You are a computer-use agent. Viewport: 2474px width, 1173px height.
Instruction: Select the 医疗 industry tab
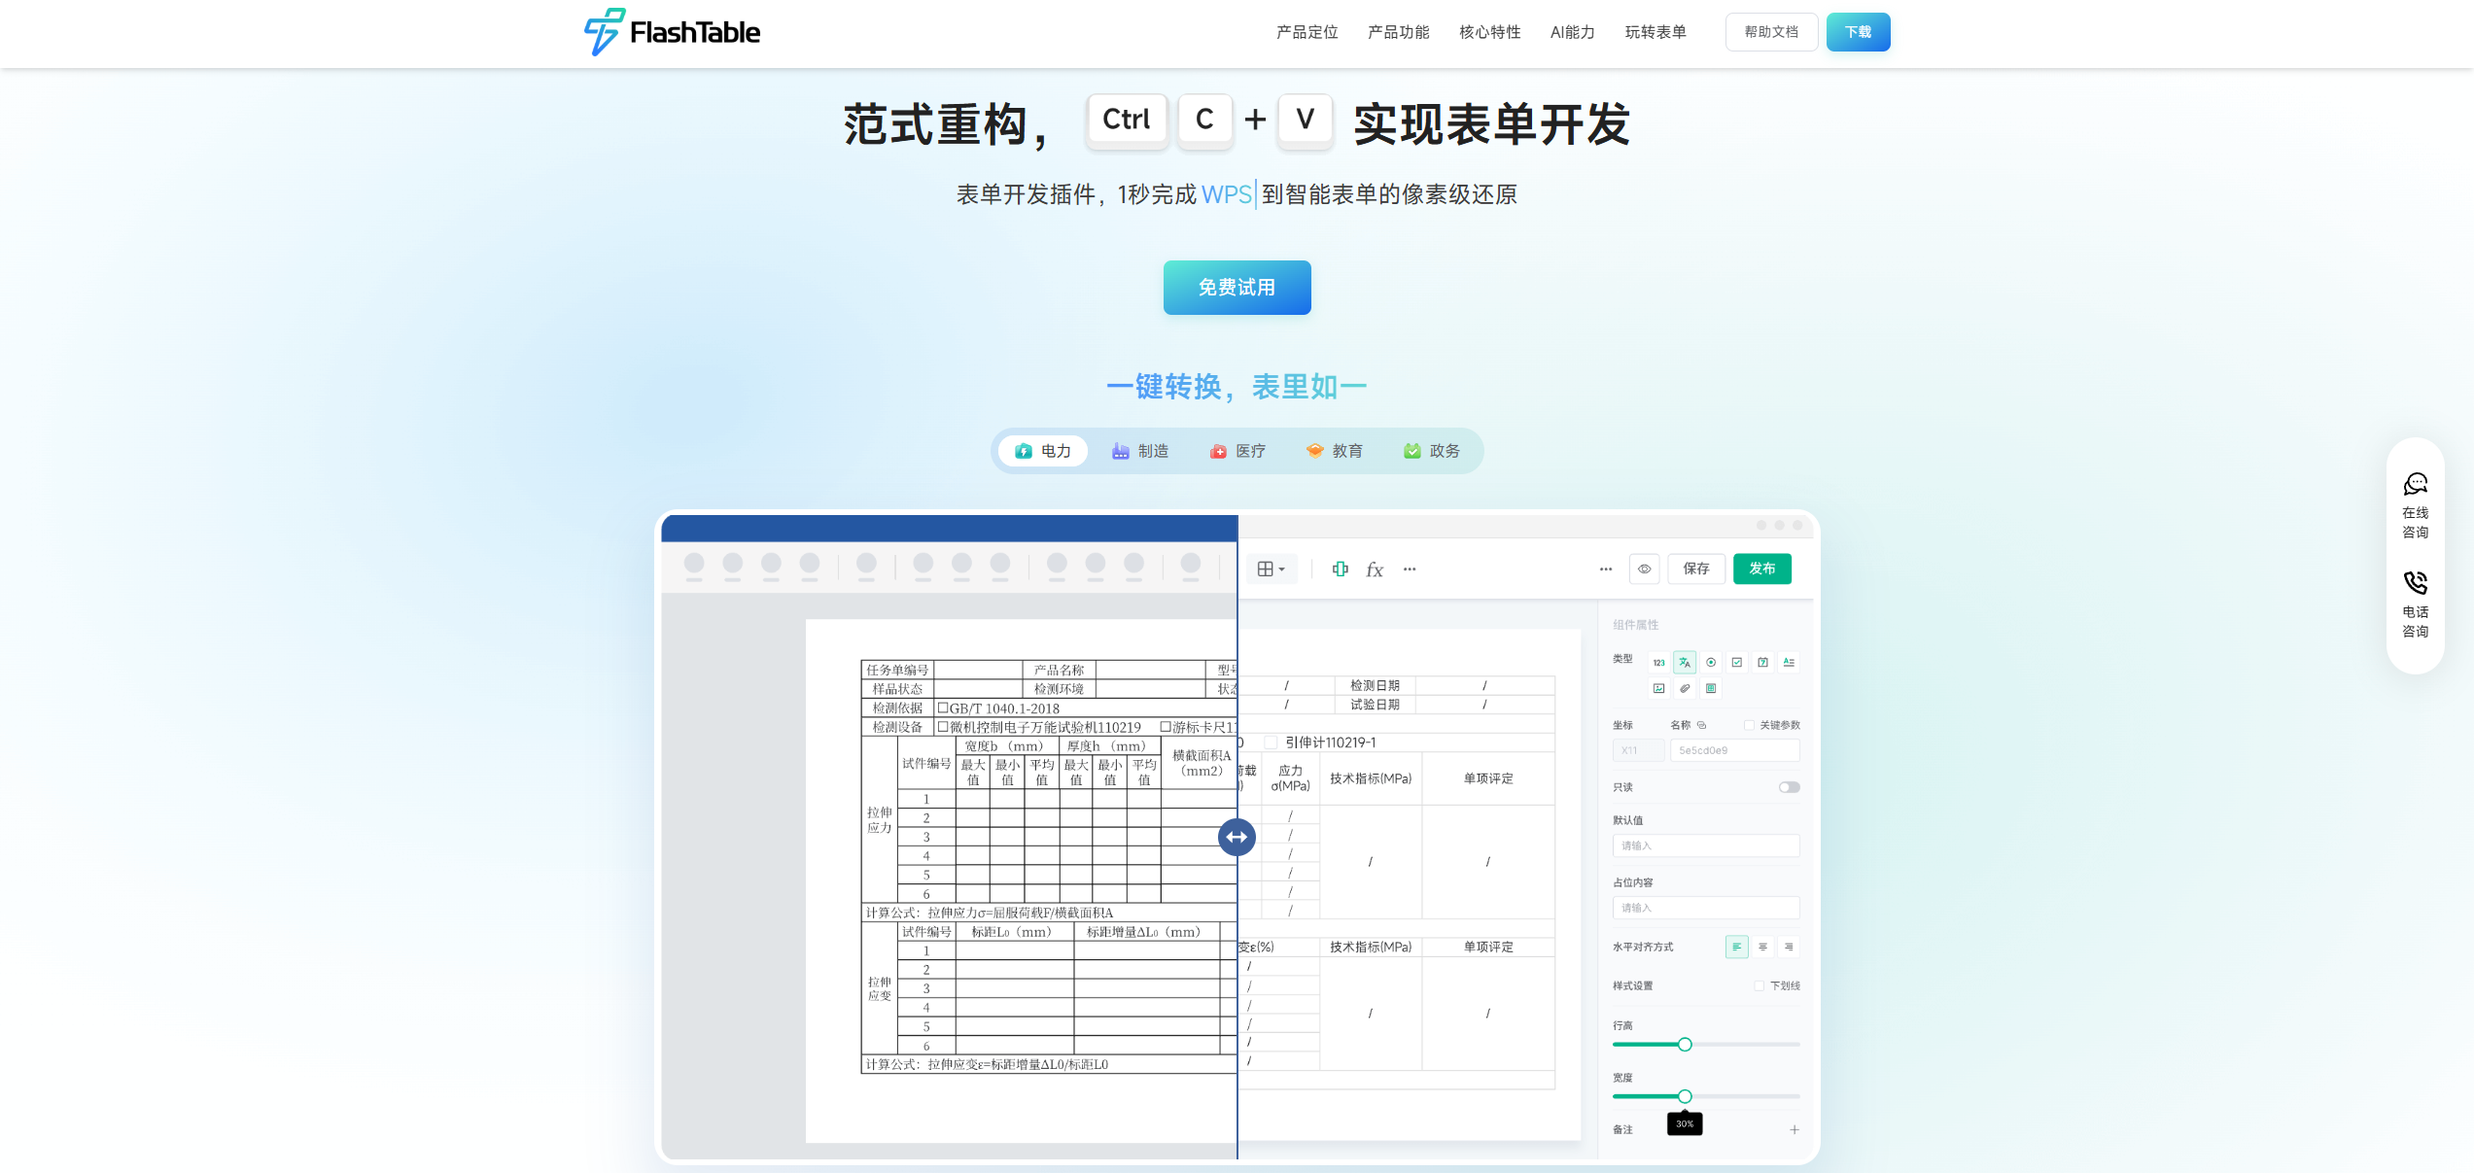point(1237,451)
